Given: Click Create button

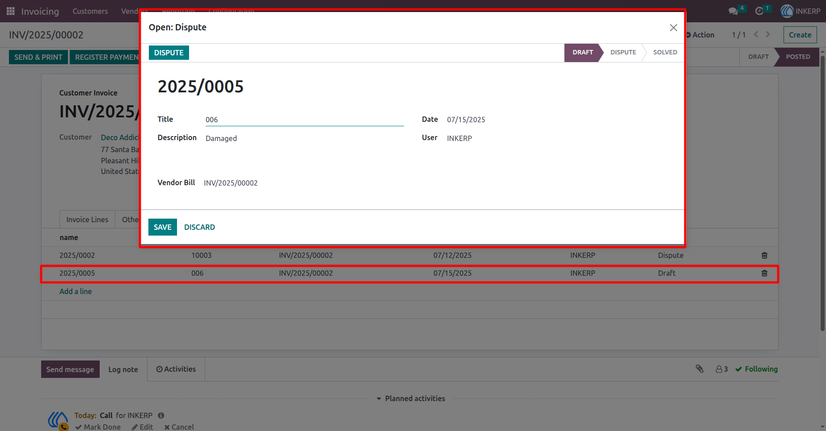Looking at the screenshot, I should (x=800, y=35).
